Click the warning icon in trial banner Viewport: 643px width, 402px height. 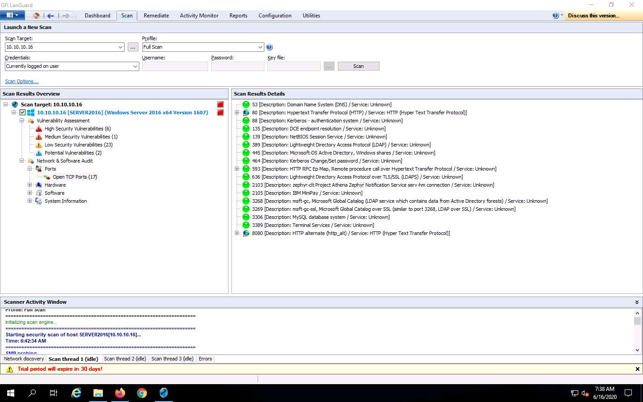[10, 369]
